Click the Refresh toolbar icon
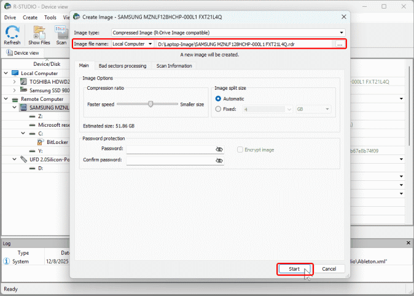The height and width of the screenshot is (296, 414). (x=12, y=34)
